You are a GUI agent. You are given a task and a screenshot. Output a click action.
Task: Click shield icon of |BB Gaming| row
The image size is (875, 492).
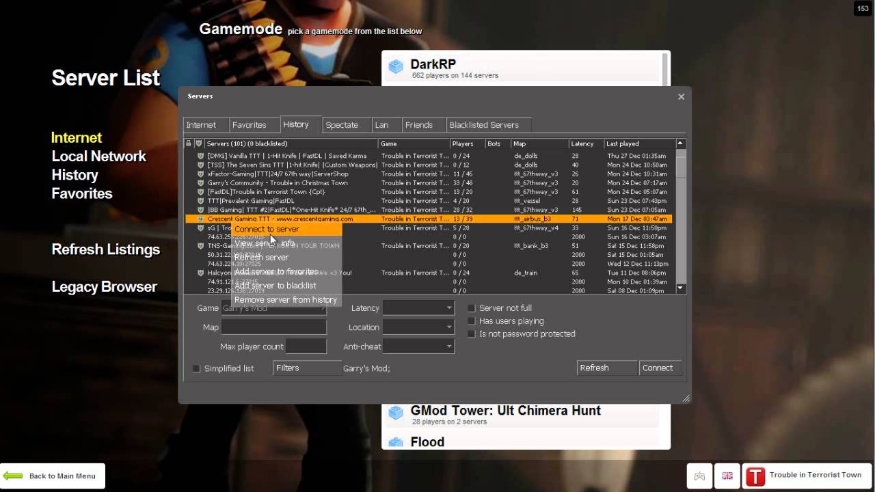click(x=200, y=210)
